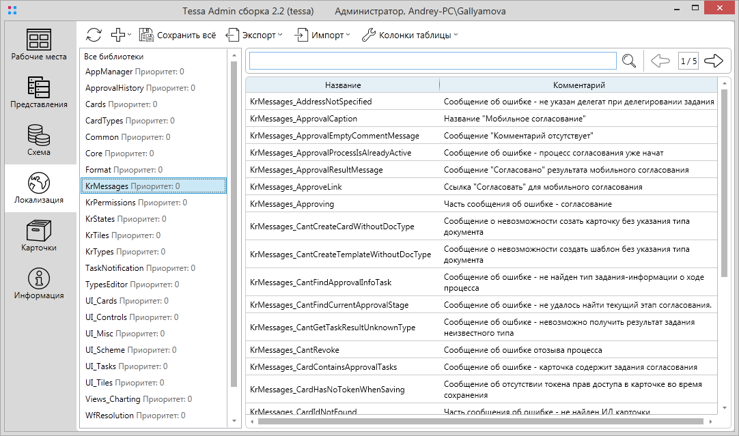Expand the Импорт dropdown
This screenshot has width=739, height=436.
pyautogui.click(x=322, y=35)
